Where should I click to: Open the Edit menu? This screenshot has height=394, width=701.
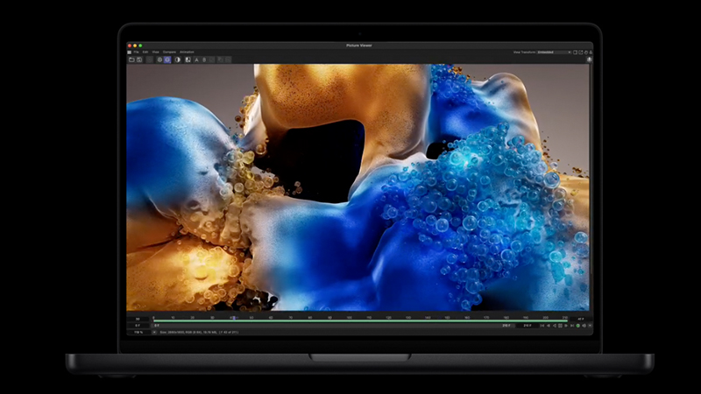click(x=145, y=53)
